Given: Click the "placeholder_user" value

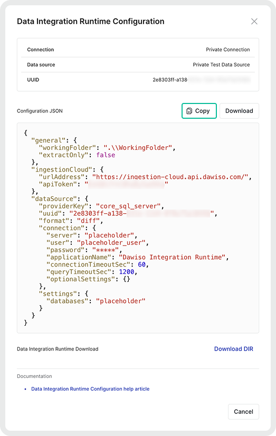Looking at the screenshot, I should (x=111, y=242).
